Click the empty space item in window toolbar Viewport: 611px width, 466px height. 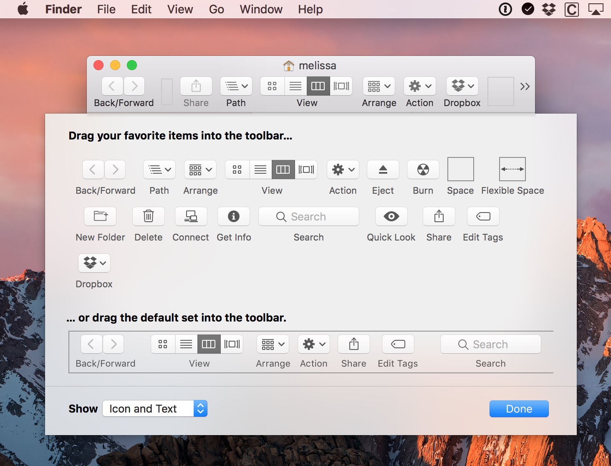coord(500,91)
